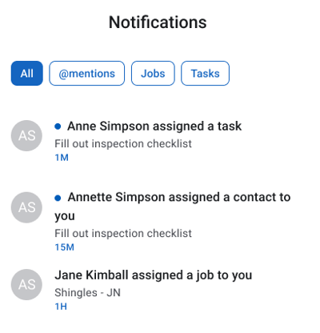Select the All filter tab
The width and height of the screenshot is (320, 333).
pos(27,74)
